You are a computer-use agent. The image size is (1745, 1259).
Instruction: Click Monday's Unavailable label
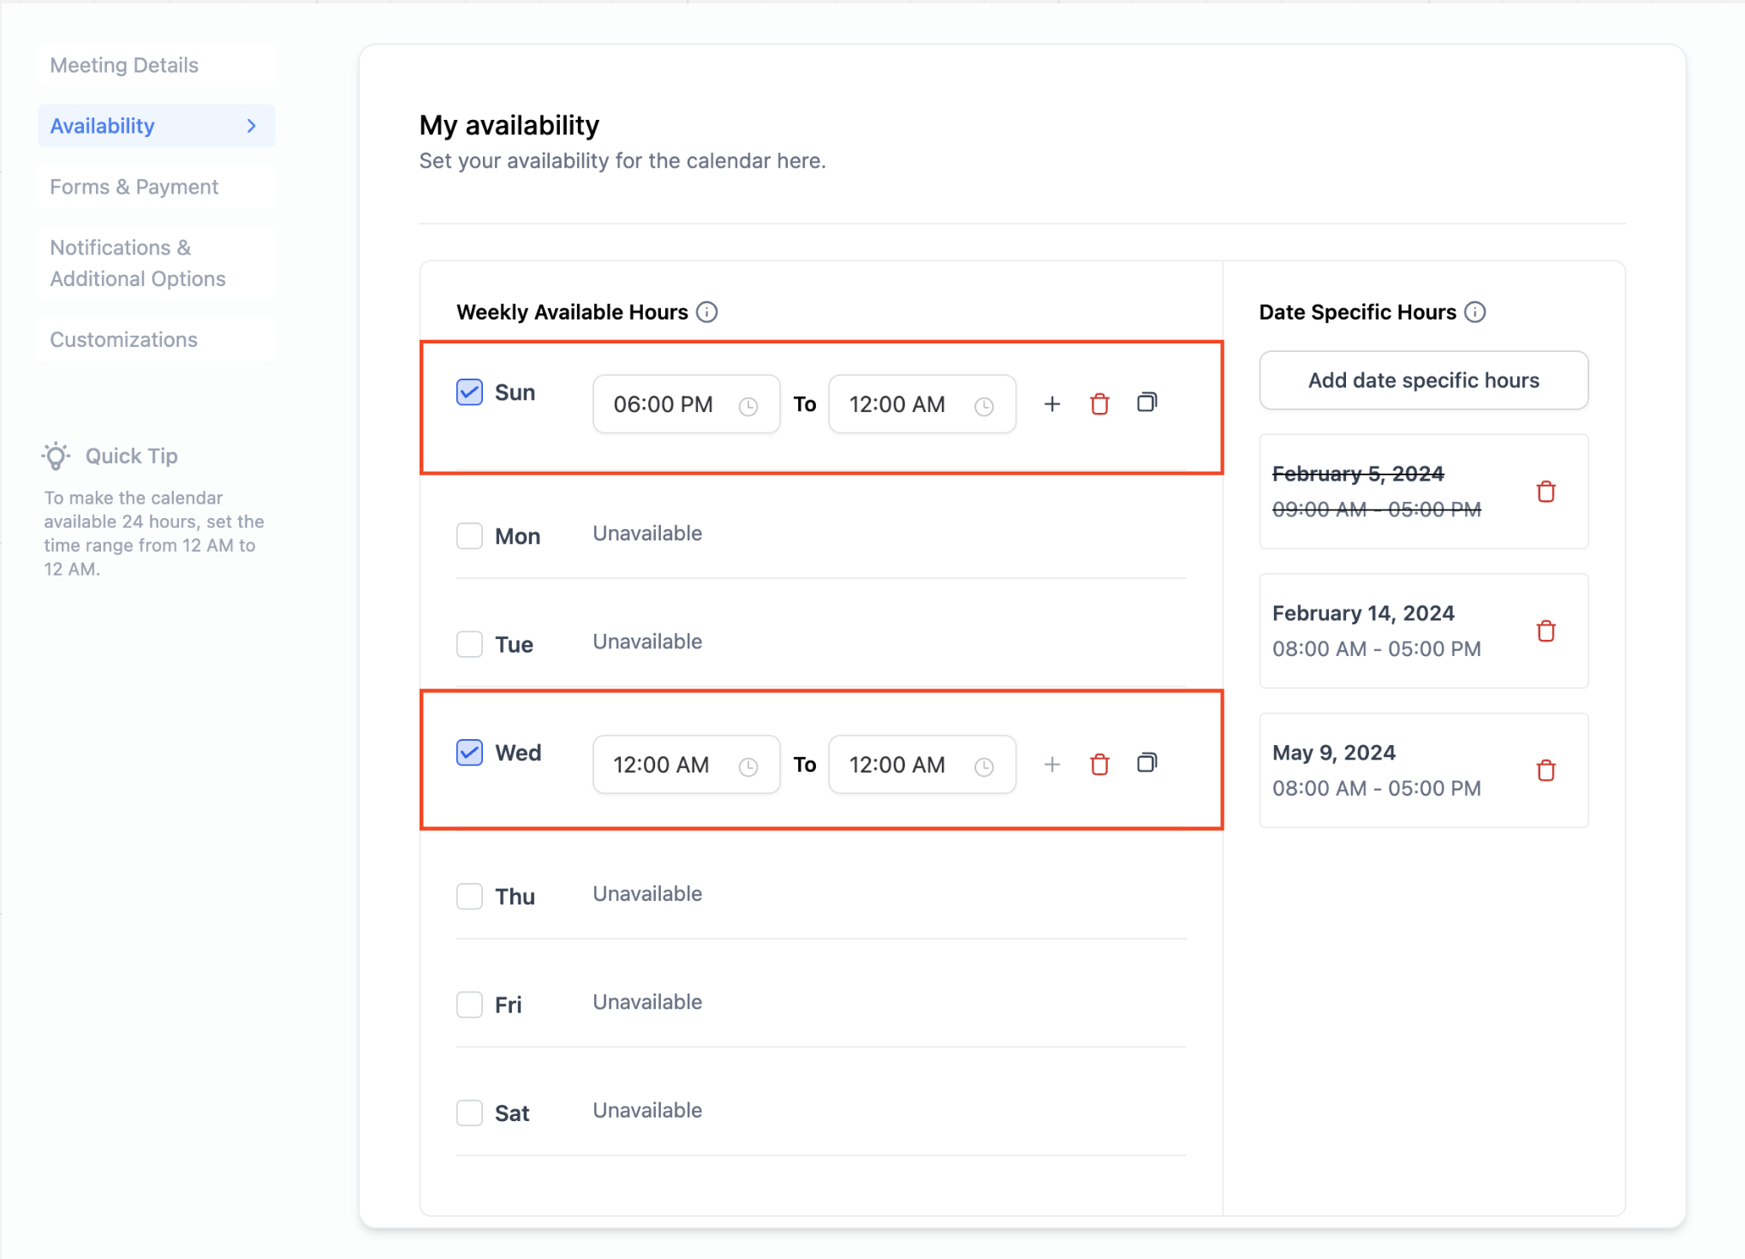click(647, 534)
